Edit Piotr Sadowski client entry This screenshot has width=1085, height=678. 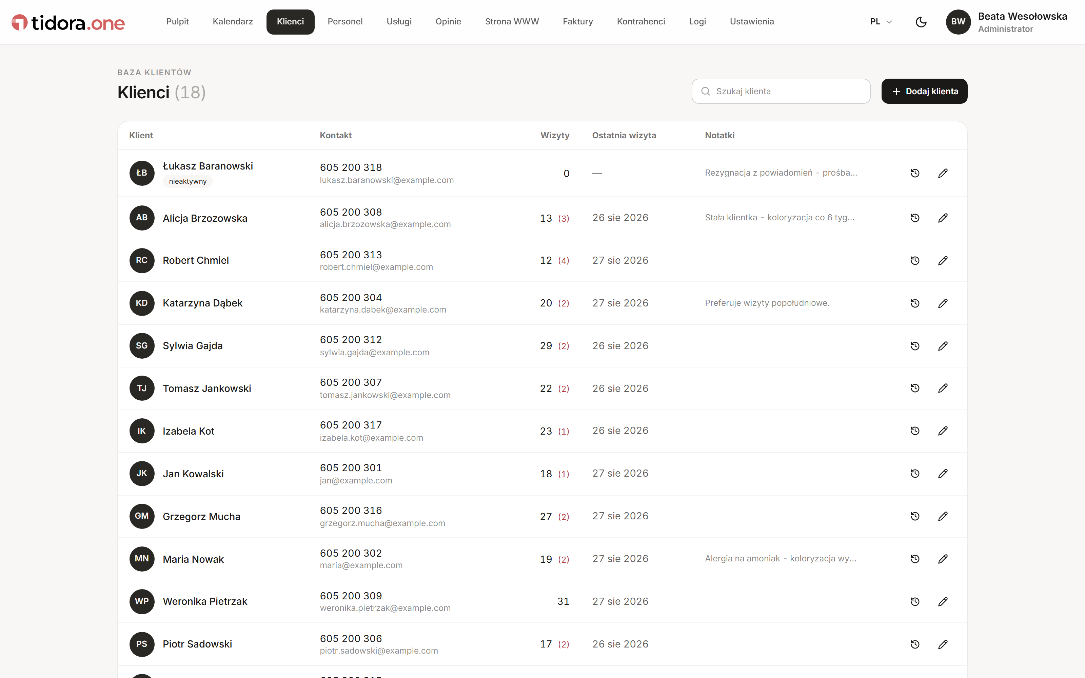point(943,644)
